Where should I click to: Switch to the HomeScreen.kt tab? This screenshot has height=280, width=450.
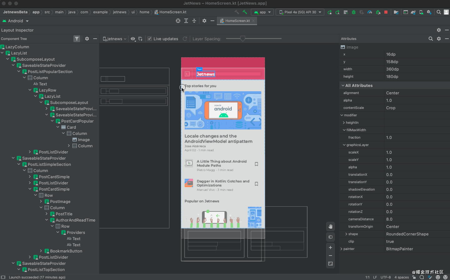point(237,21)
